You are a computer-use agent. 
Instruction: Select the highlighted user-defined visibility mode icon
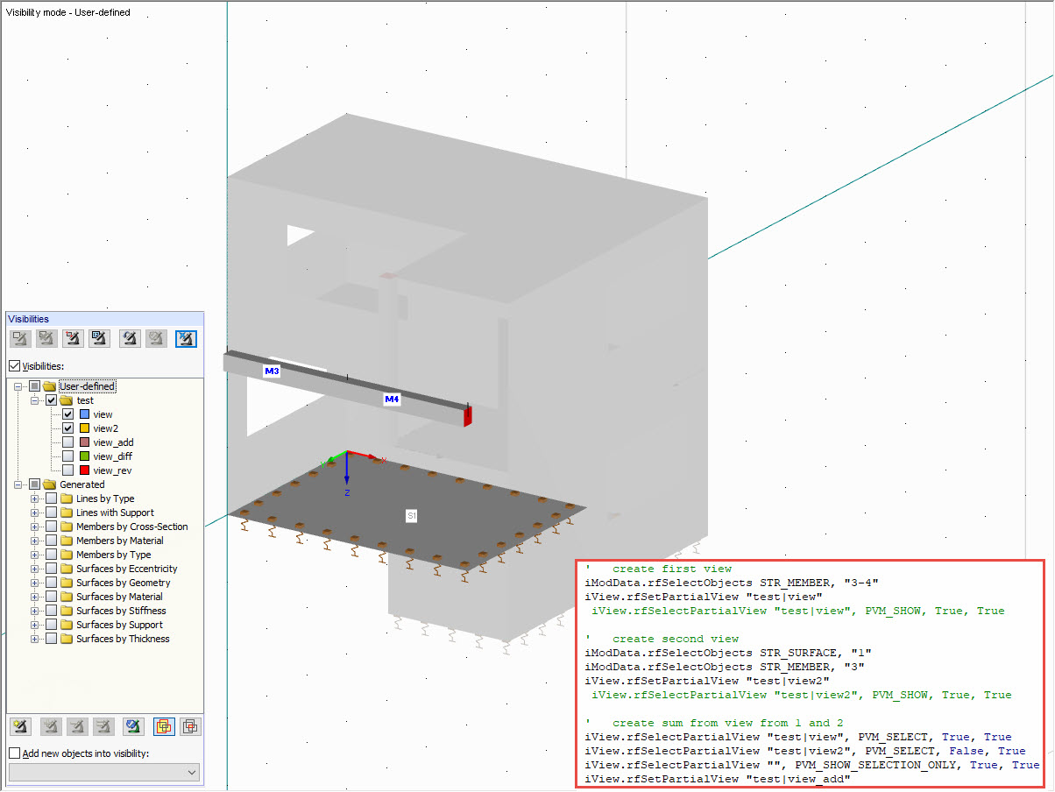pos(186,338)
